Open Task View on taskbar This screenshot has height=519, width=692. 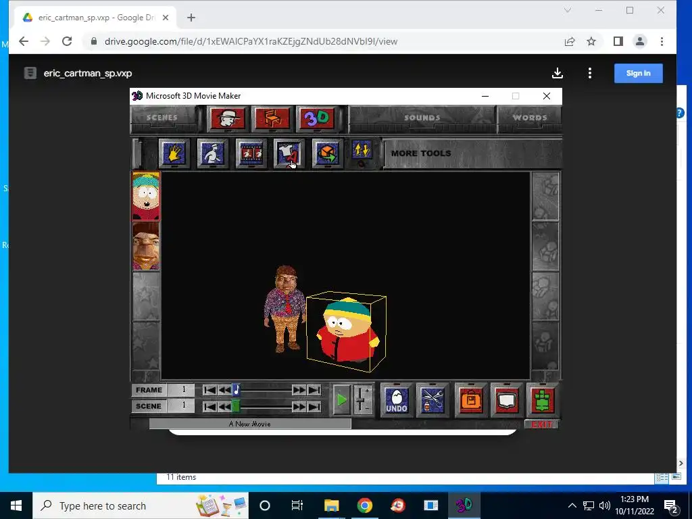point(297,505)
